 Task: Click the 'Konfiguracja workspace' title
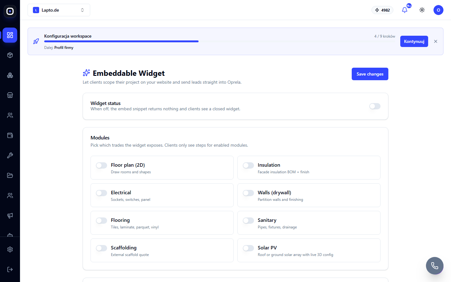68,36
